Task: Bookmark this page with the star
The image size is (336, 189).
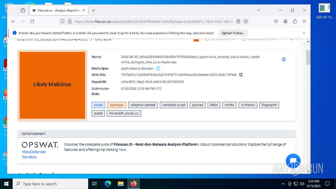Action: click(x=246, y=22)
